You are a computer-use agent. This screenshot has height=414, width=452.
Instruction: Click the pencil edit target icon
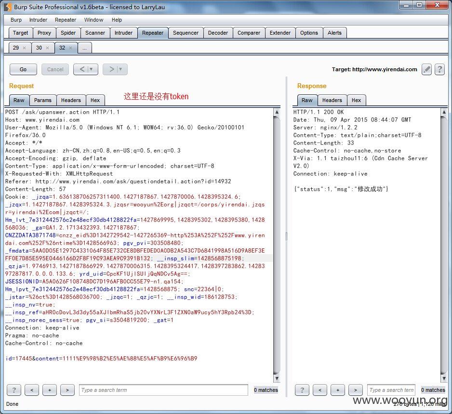pos(426,69)
